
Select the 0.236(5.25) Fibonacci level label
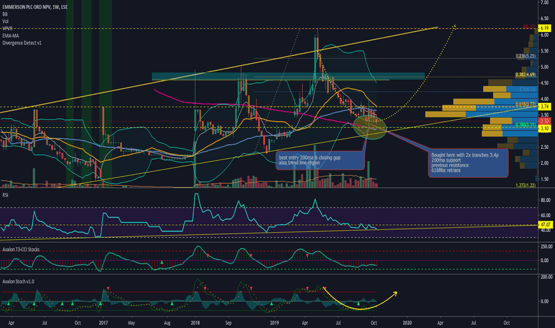point(526,56)
